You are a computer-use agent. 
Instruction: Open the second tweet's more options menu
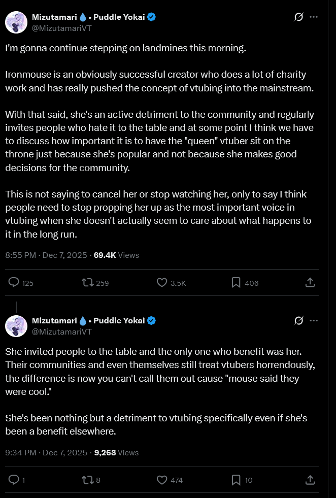314,320
